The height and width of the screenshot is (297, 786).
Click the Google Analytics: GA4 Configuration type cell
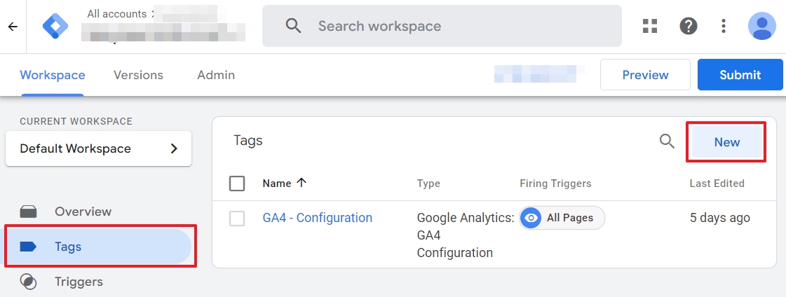(x=466, y=235)
